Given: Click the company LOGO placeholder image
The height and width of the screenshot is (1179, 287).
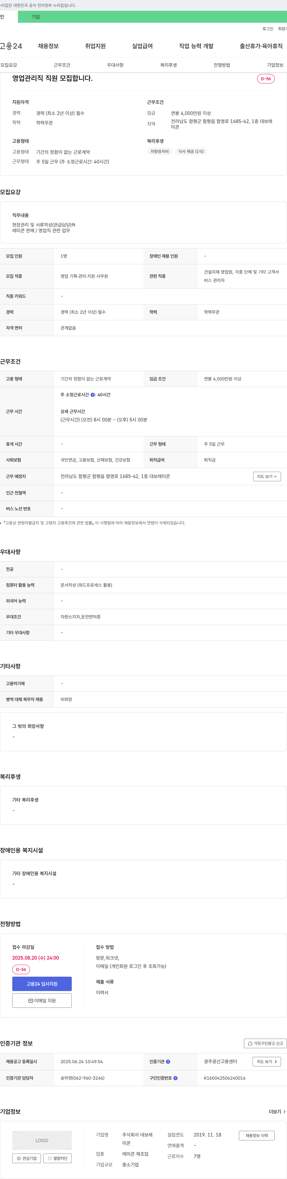Looking at the screenshot, I should (x=42, y=1140).
